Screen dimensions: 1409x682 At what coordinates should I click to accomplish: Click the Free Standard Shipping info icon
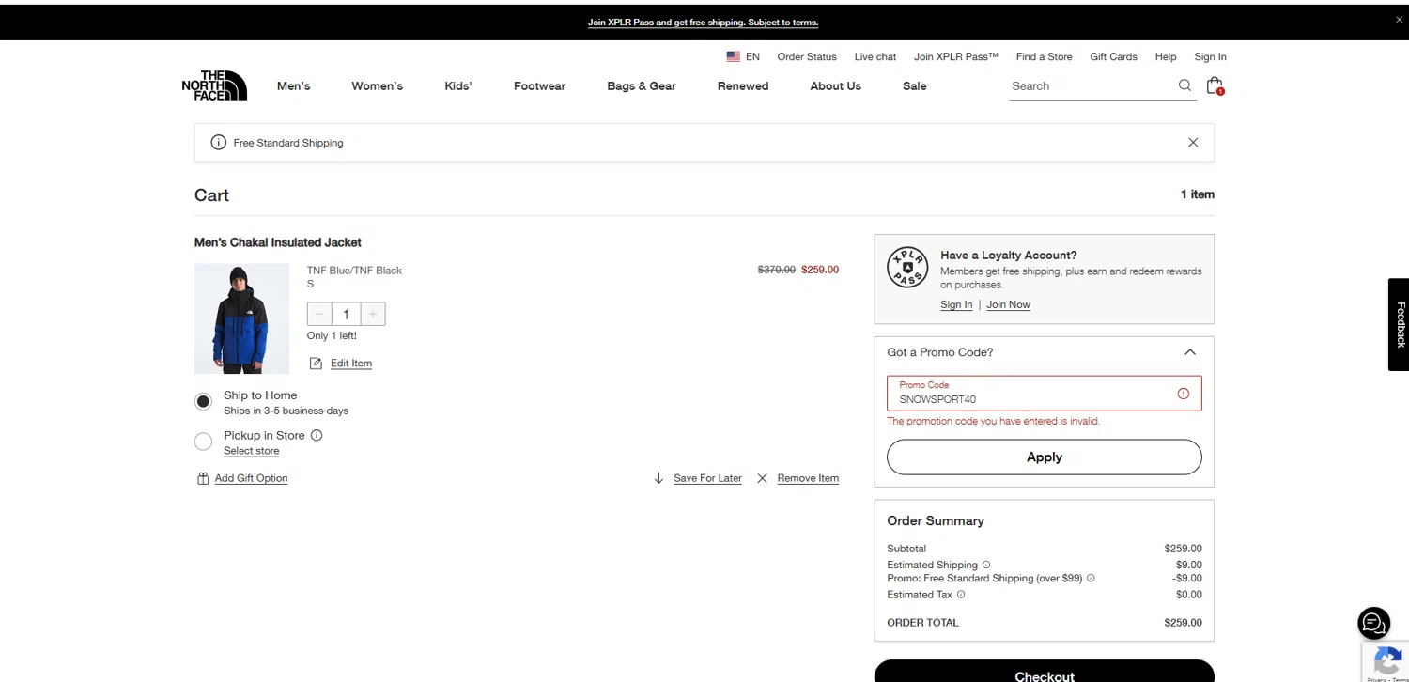tap(218, 143)
